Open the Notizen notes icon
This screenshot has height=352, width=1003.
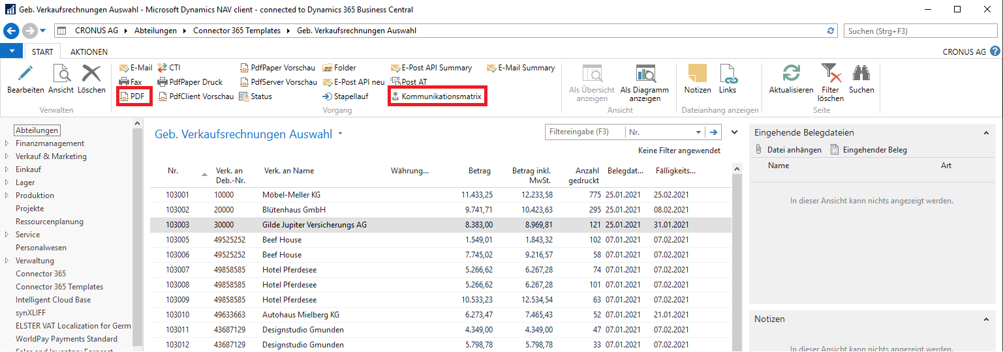pyautogui.click(x=698, y=74)
